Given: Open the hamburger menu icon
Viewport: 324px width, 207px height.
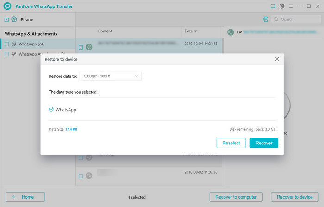Looking at the screenshot, I should point(291,6).
